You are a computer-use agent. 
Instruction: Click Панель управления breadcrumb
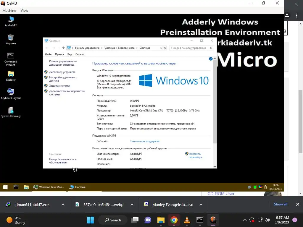(87, 48)
